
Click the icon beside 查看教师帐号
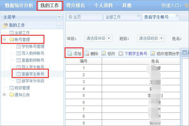[x=19, y=60]
